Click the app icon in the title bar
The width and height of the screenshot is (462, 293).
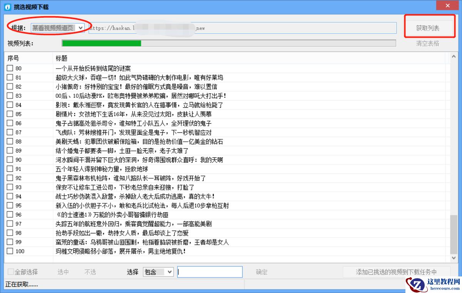point(8,7)
